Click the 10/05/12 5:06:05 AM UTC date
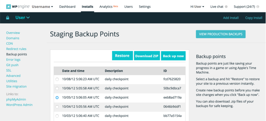The image size is (266, 121). click(x=81, y=98)
